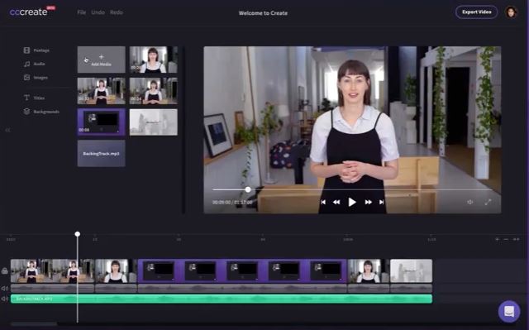Rewind the video preview

tap(336, 202)
